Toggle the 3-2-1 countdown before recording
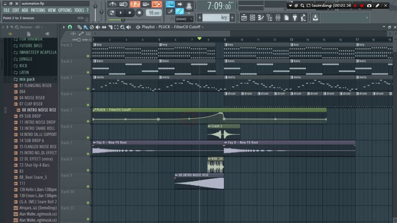Image resolution: width=397 pixels, height=223 pixels. [135, 4]
